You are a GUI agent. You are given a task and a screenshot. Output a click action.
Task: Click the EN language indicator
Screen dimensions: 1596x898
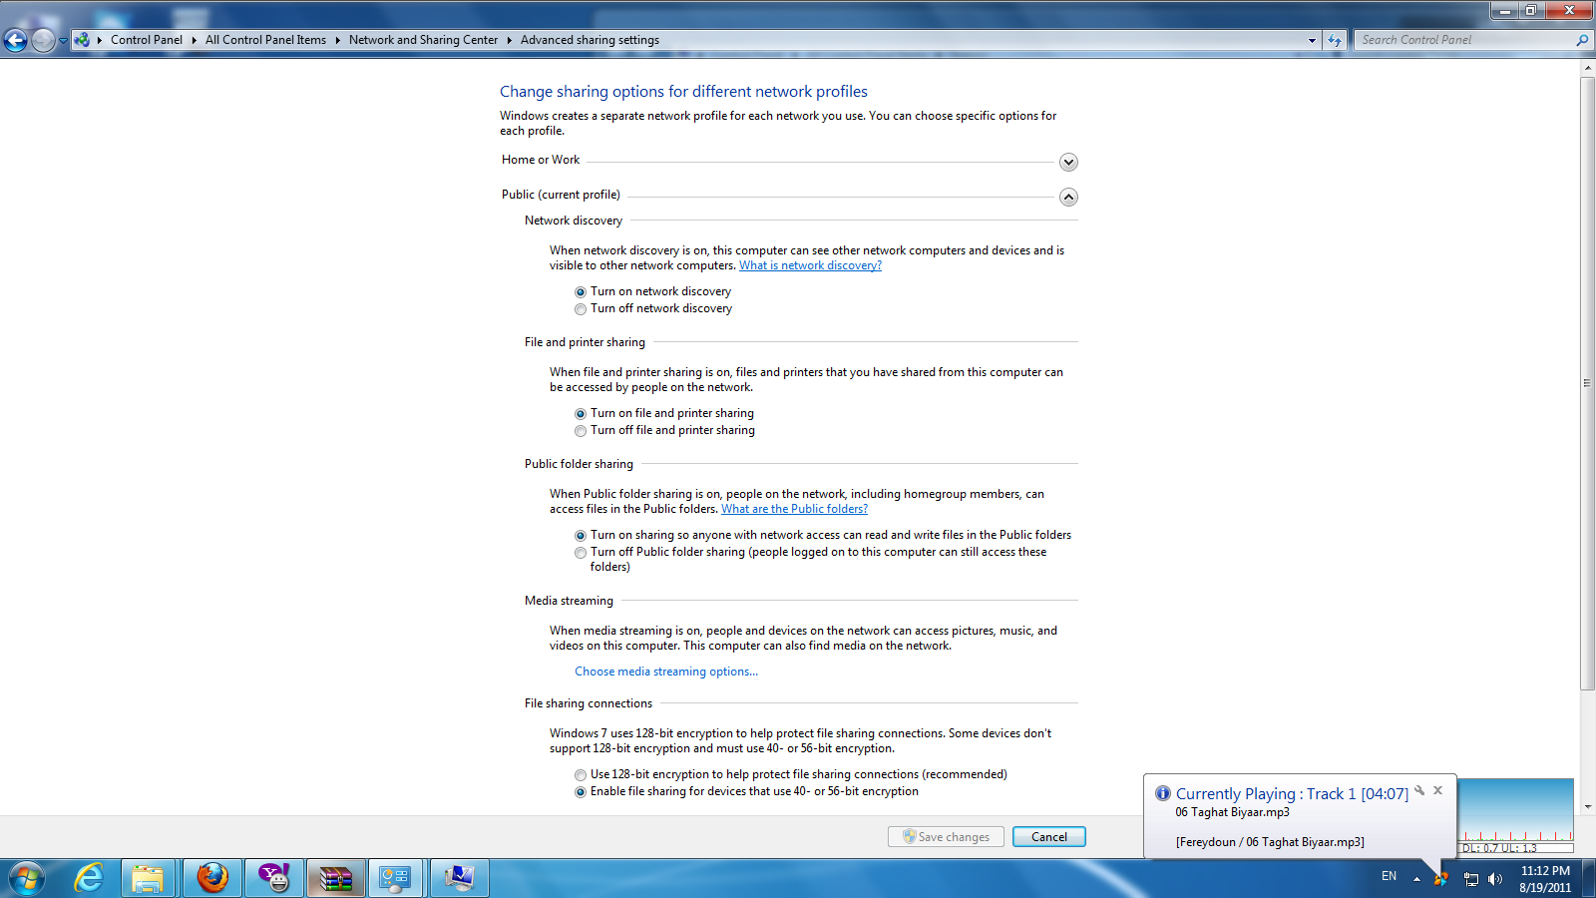pyautogui.click(x=1389, y=876)
